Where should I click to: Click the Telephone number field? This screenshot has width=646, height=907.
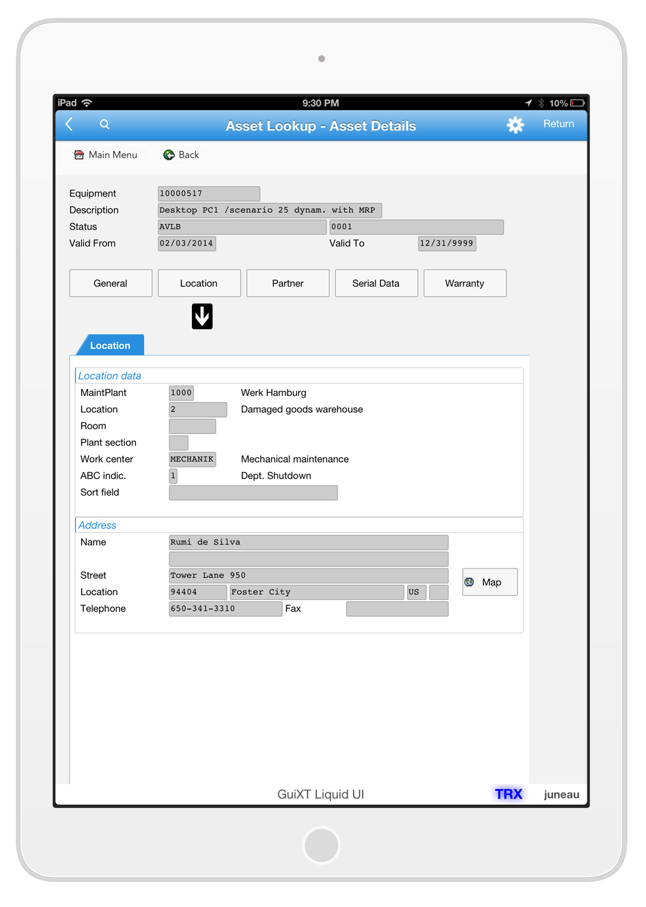click(x=225, y=609)
